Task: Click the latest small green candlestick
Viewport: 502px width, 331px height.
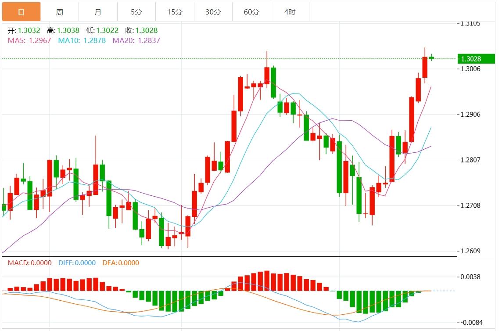Action: pos(431,58)
